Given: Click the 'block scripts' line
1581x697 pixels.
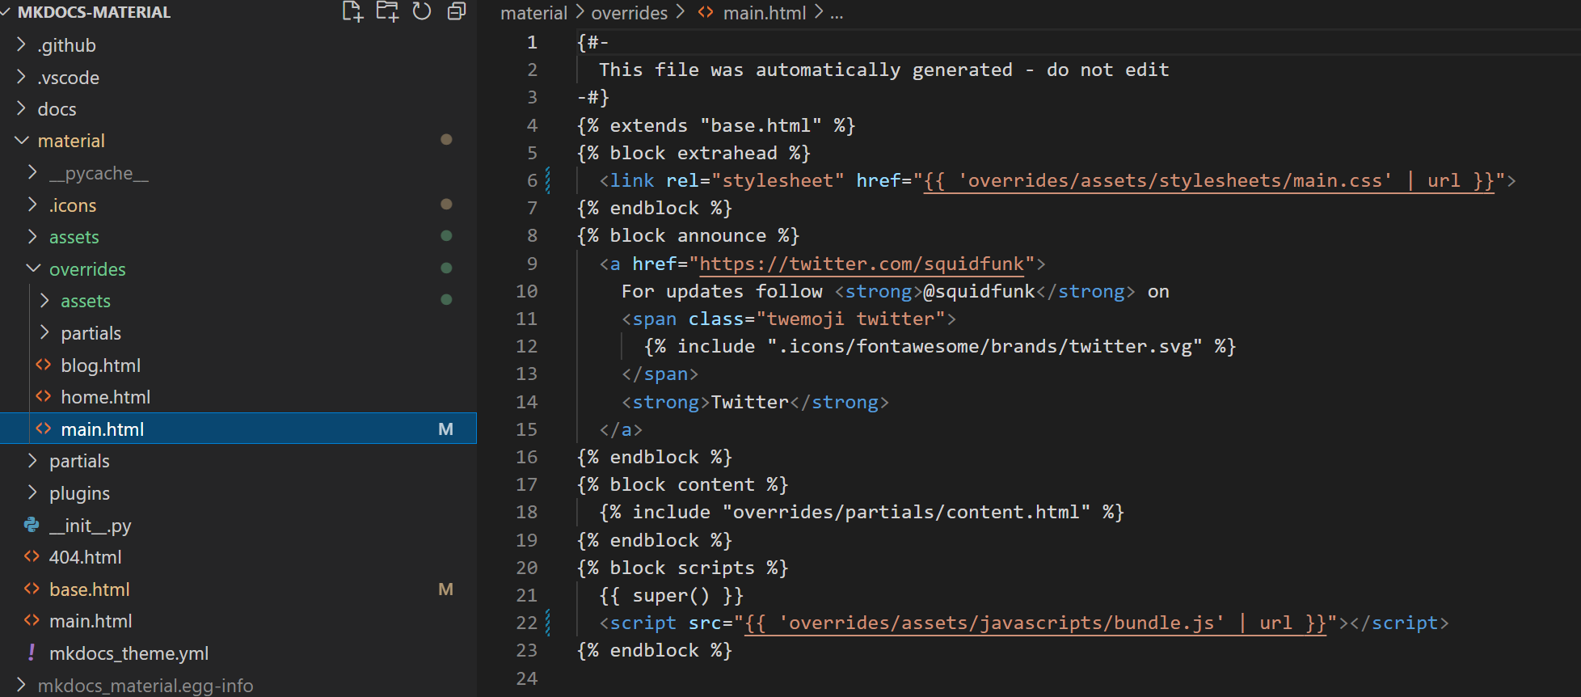Looking at the screenshot, I should pyautogui.click(x=682, y=568).
